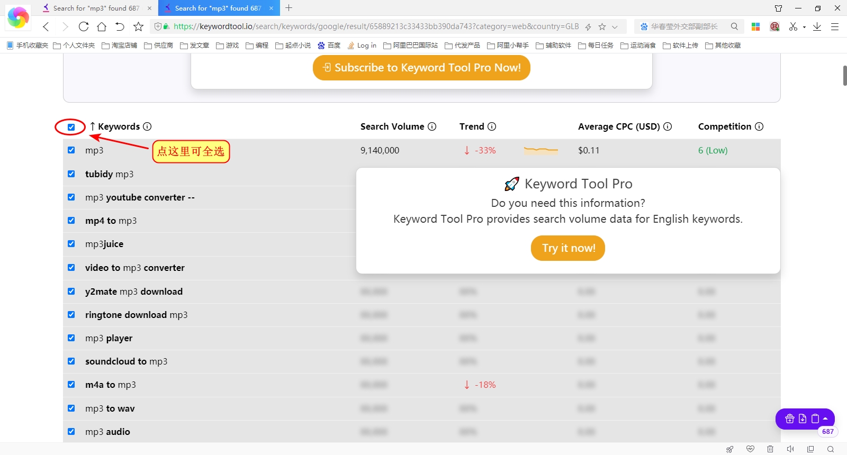Uncheck the 'tubidy mp3' checkbox
Viewport: 847px width, 455px height.
point(71,174)
